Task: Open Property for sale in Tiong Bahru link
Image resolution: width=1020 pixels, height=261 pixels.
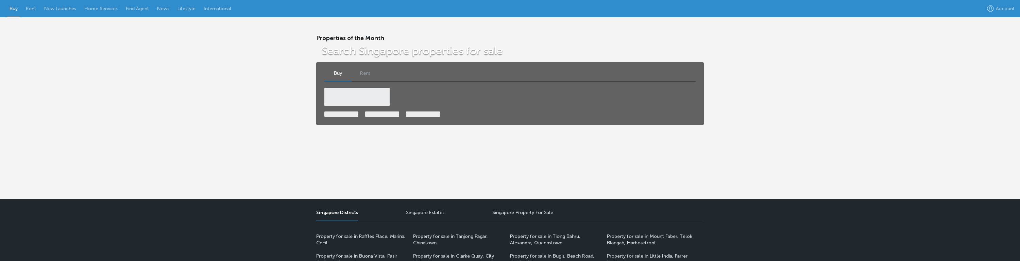Action: point(545,240)
